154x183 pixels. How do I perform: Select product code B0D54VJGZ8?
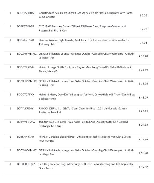pos(25,40)
